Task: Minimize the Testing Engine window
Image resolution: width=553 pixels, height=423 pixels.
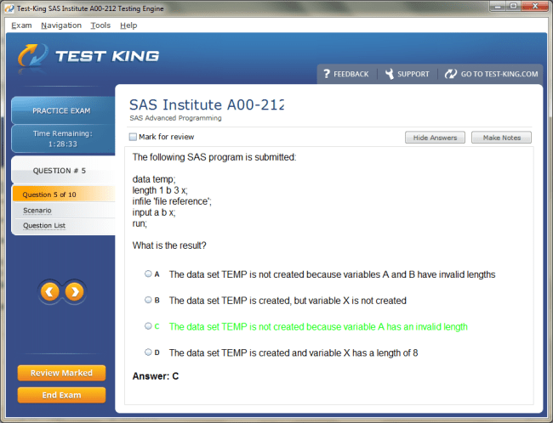Action: pyautogui.click(x=498, y=6)
